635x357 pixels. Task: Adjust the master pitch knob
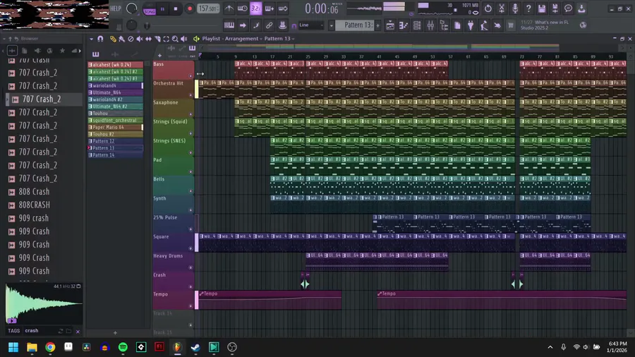coord(132,25)
